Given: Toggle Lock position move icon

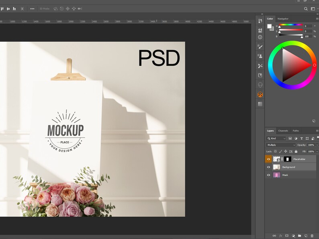Looking at the screenshot, I should 286,152.
